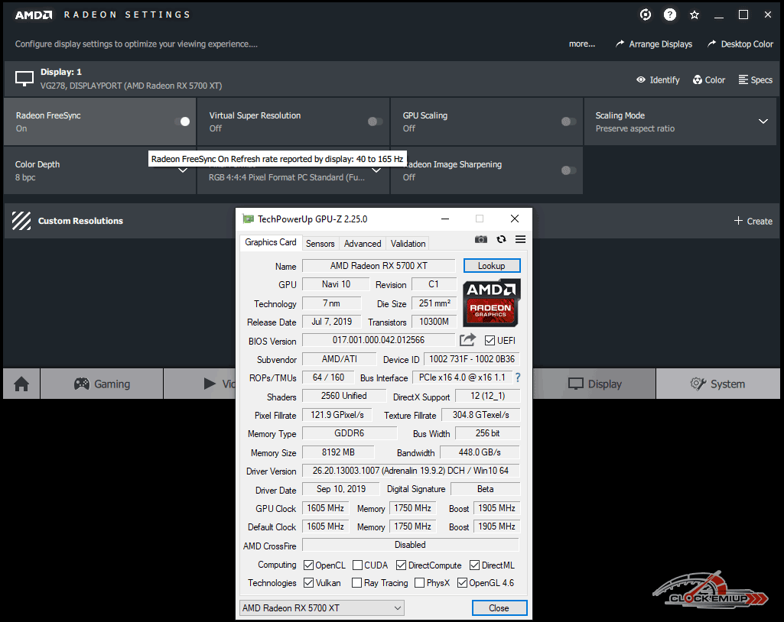This screenshot has width=784, height=622.
Task: Toggle Radeon FreeSync switch off
Action: coord(182,121)
